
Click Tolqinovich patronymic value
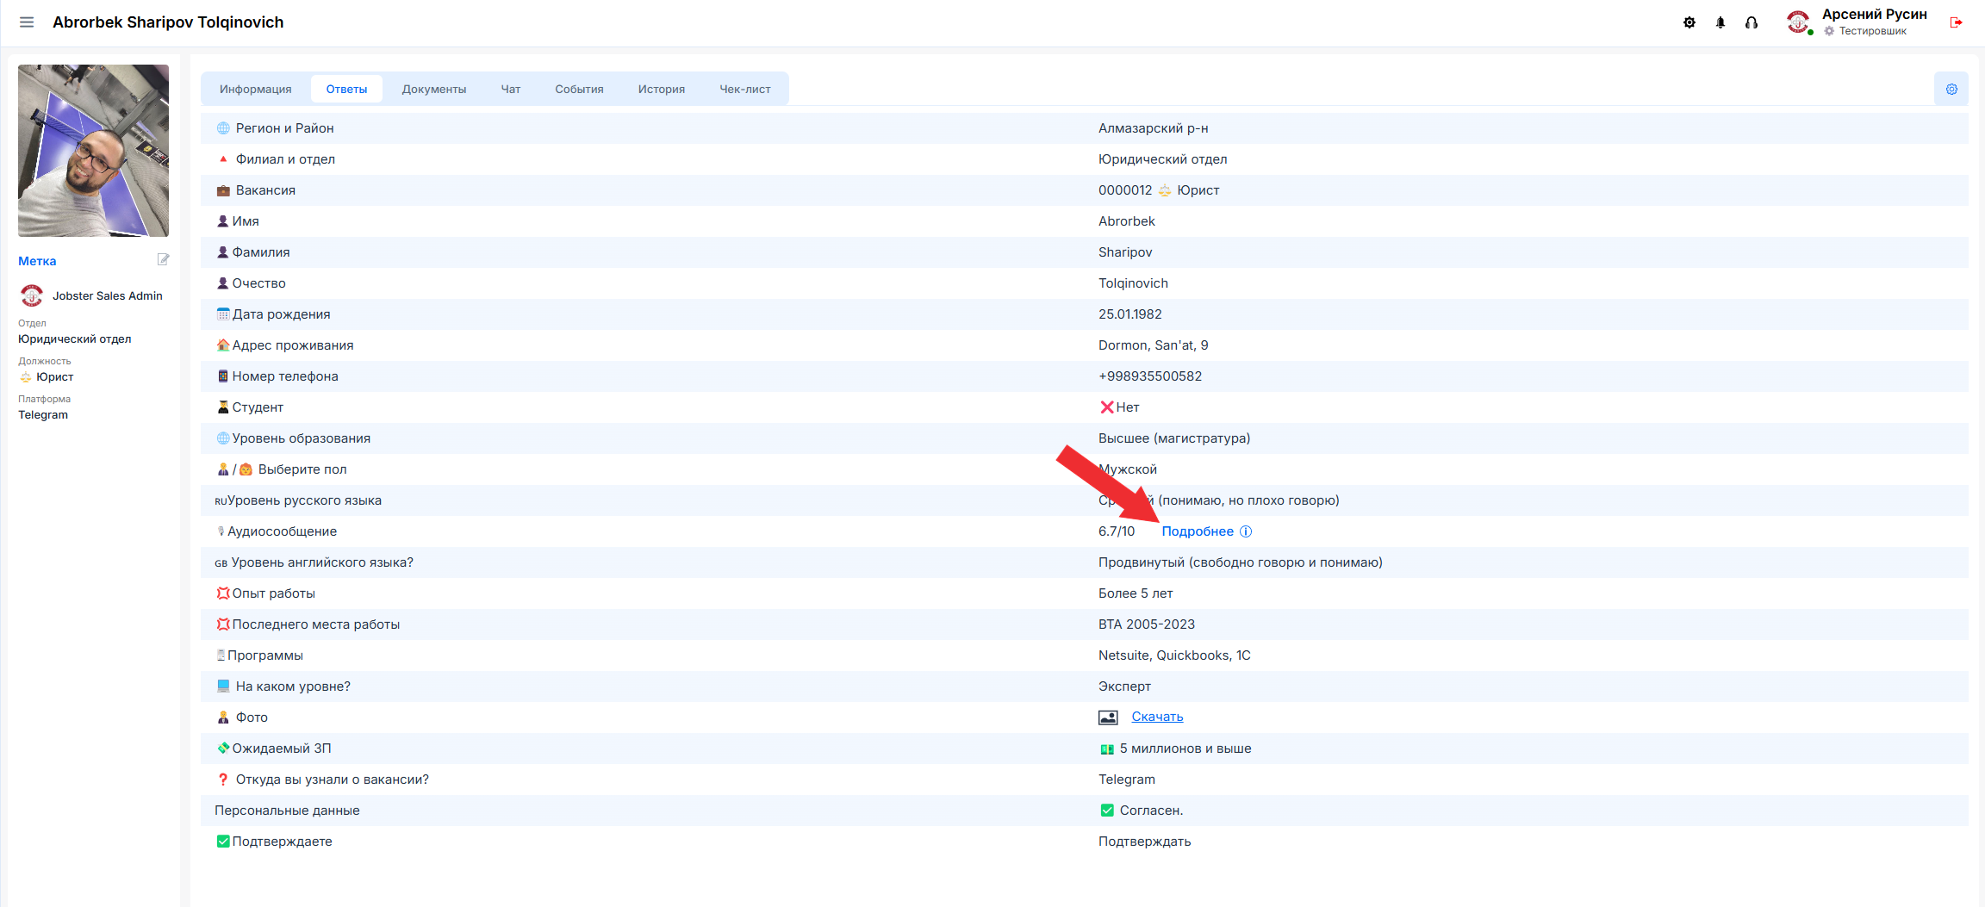point(1133,283)
